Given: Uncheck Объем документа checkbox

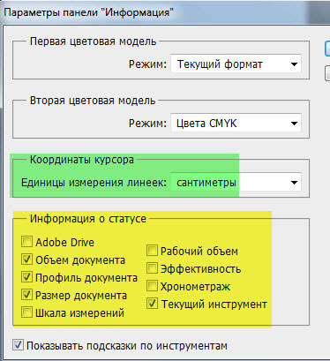Looking at the screenshot, I should pyautogui.click(x=26, y=259).
